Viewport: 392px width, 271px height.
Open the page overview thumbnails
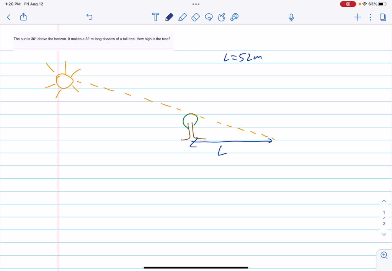pos(383,17)
